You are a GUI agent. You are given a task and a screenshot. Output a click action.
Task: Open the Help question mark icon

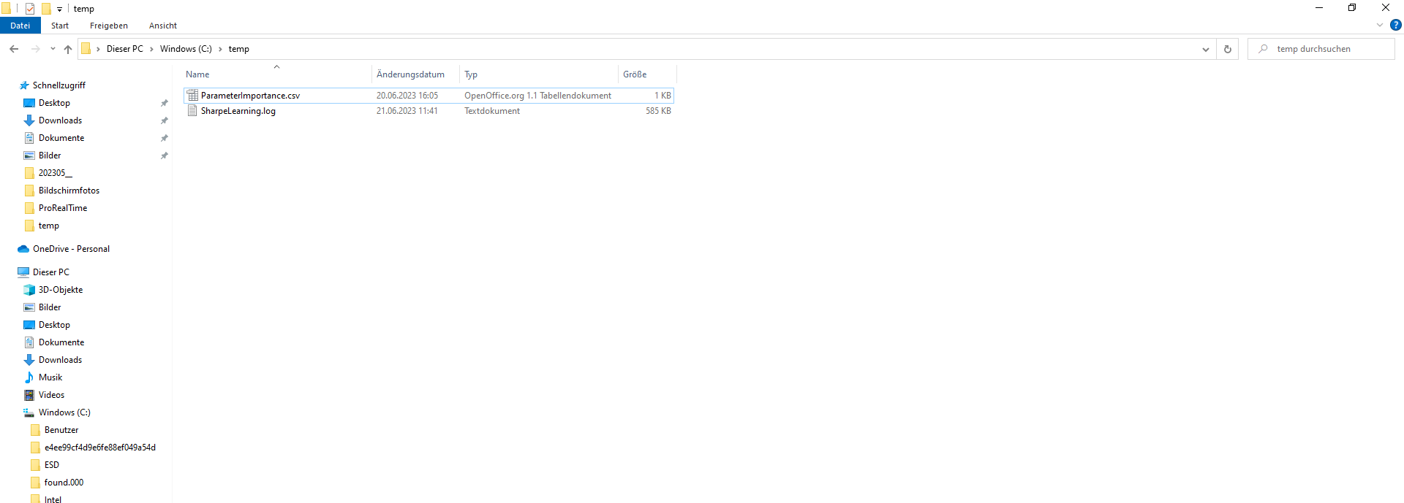pos(1395,25)
